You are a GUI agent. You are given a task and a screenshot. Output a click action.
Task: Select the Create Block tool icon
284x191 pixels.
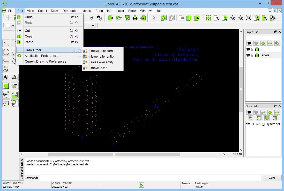point(6,103)
